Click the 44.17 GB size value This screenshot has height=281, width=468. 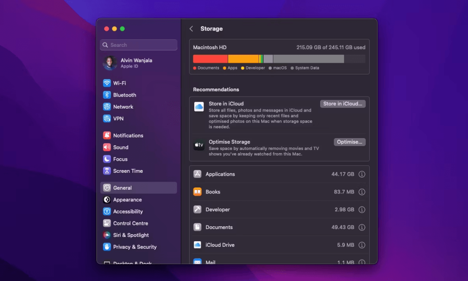point(343,174)
